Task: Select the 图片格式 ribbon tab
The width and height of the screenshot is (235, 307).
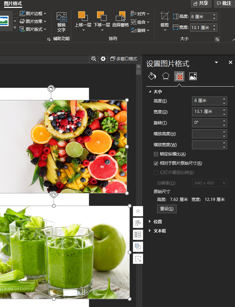Action: 13,3
